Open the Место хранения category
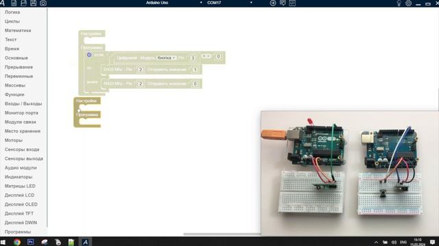 (23, 131)
